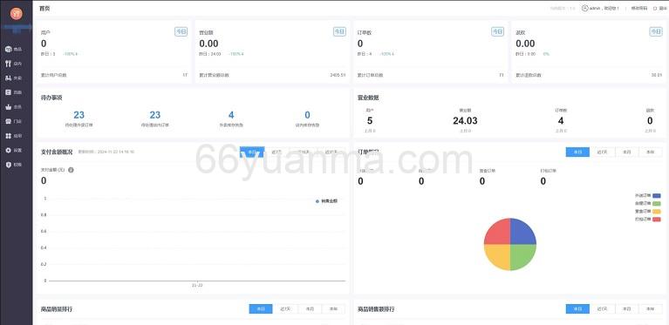Open the 外卖 delivery menu in sidebar
Screen dimensions: 669x325
[x=13, y=78]
